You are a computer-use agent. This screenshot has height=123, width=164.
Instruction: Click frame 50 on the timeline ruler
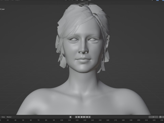(x=23, y=120)
